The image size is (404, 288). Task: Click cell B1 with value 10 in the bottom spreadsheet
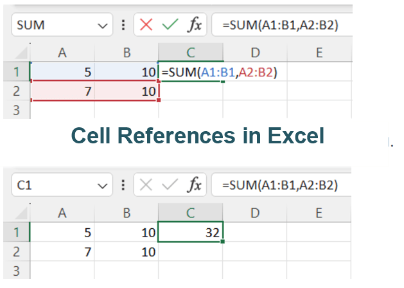[127, 232]
